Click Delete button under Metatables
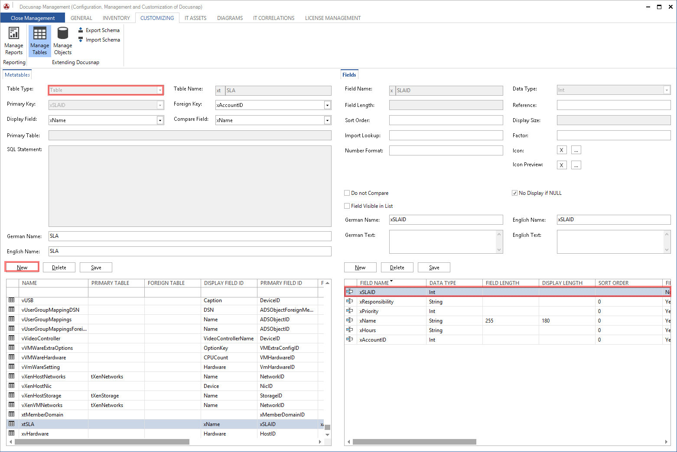 coord(59,267)
